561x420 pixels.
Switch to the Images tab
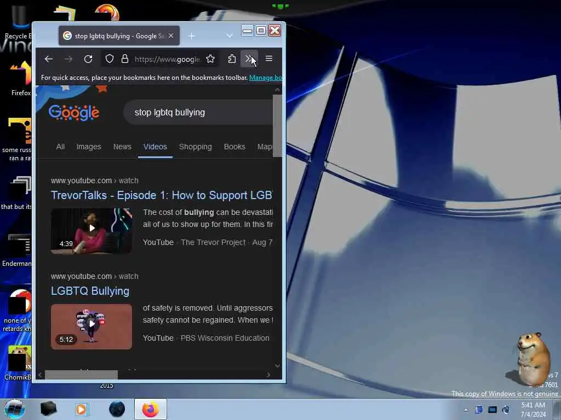[x=89, y=147]
